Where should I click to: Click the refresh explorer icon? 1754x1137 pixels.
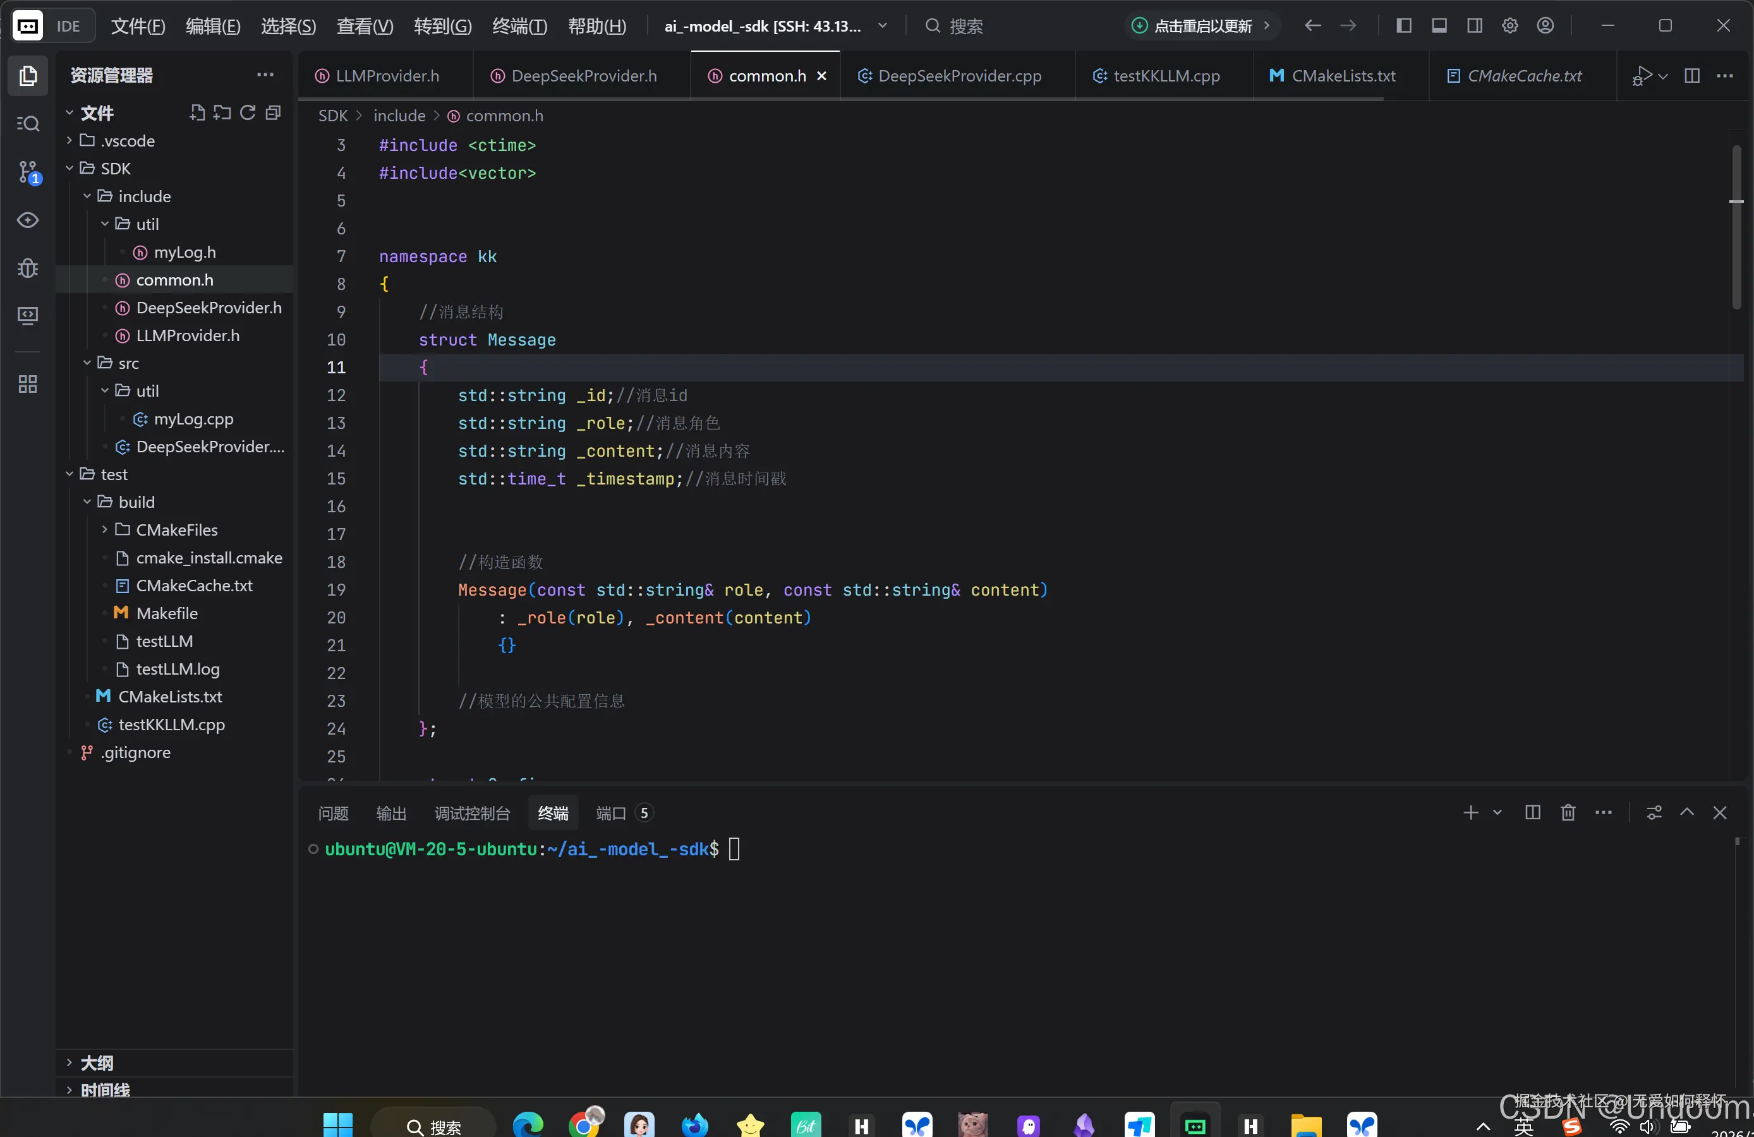[x=248, y=112]
